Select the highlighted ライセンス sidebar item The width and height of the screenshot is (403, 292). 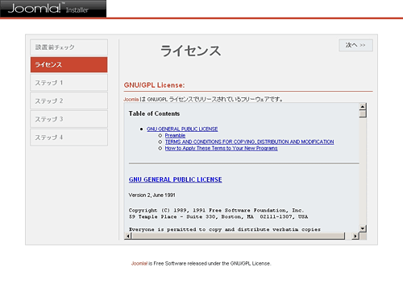pos(69,64)
